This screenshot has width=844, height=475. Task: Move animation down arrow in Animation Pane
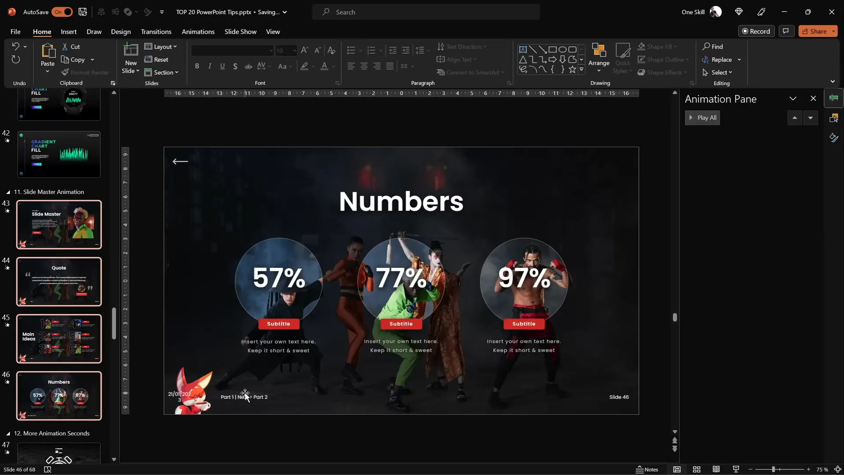pyautogui.click(x=811, y=118)
